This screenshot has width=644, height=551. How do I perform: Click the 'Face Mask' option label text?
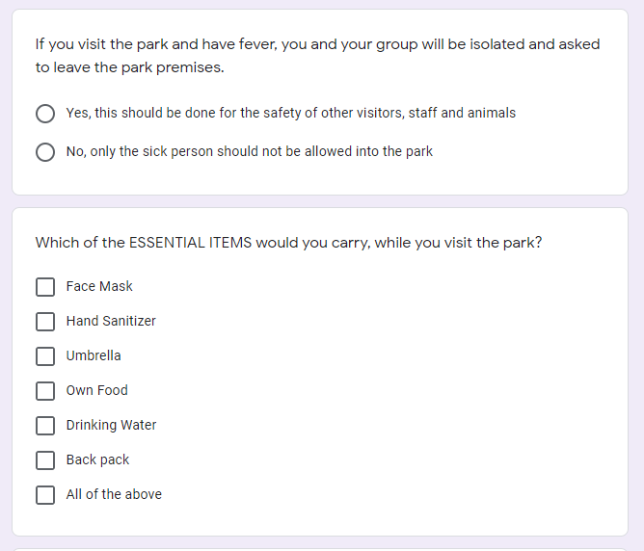[x=99, y=286]
